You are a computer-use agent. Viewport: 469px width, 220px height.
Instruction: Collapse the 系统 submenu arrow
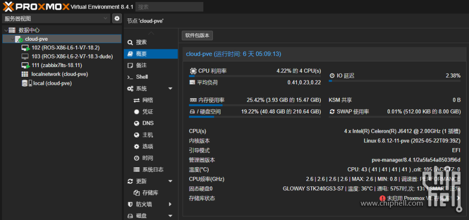click(171, 89)
